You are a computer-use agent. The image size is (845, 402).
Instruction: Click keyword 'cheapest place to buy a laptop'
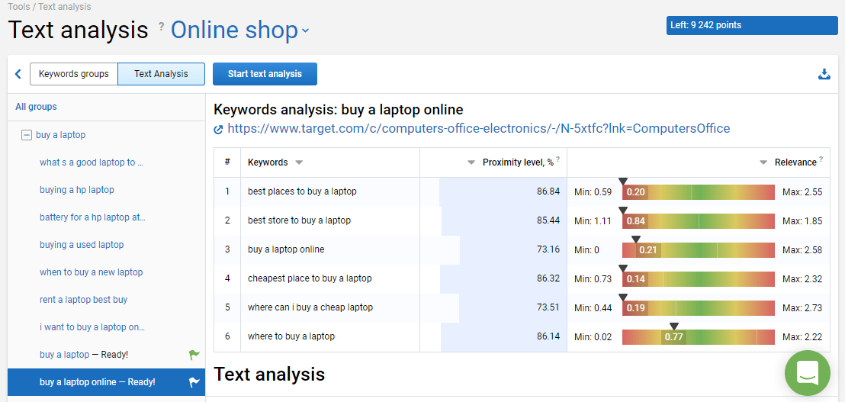310,278
